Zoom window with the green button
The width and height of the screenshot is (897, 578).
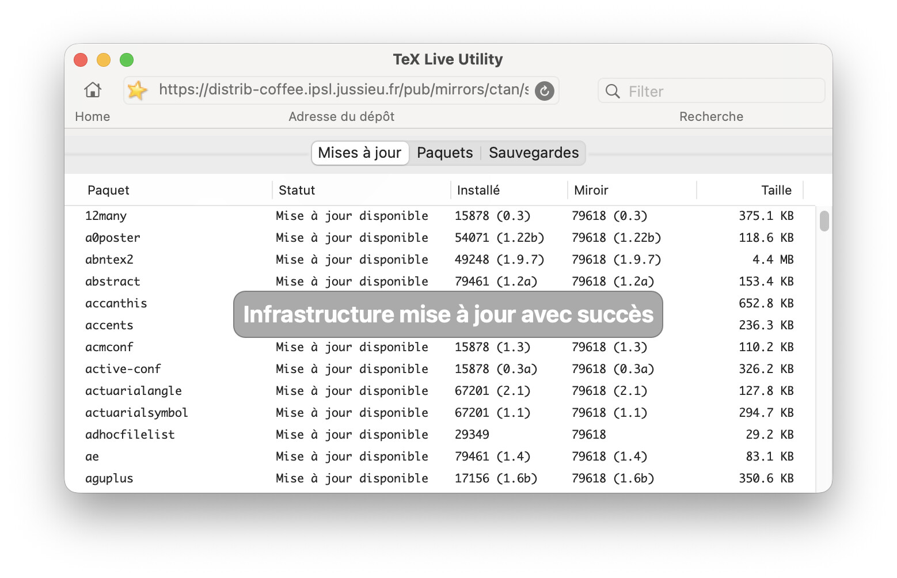click(x=127, y=60)
